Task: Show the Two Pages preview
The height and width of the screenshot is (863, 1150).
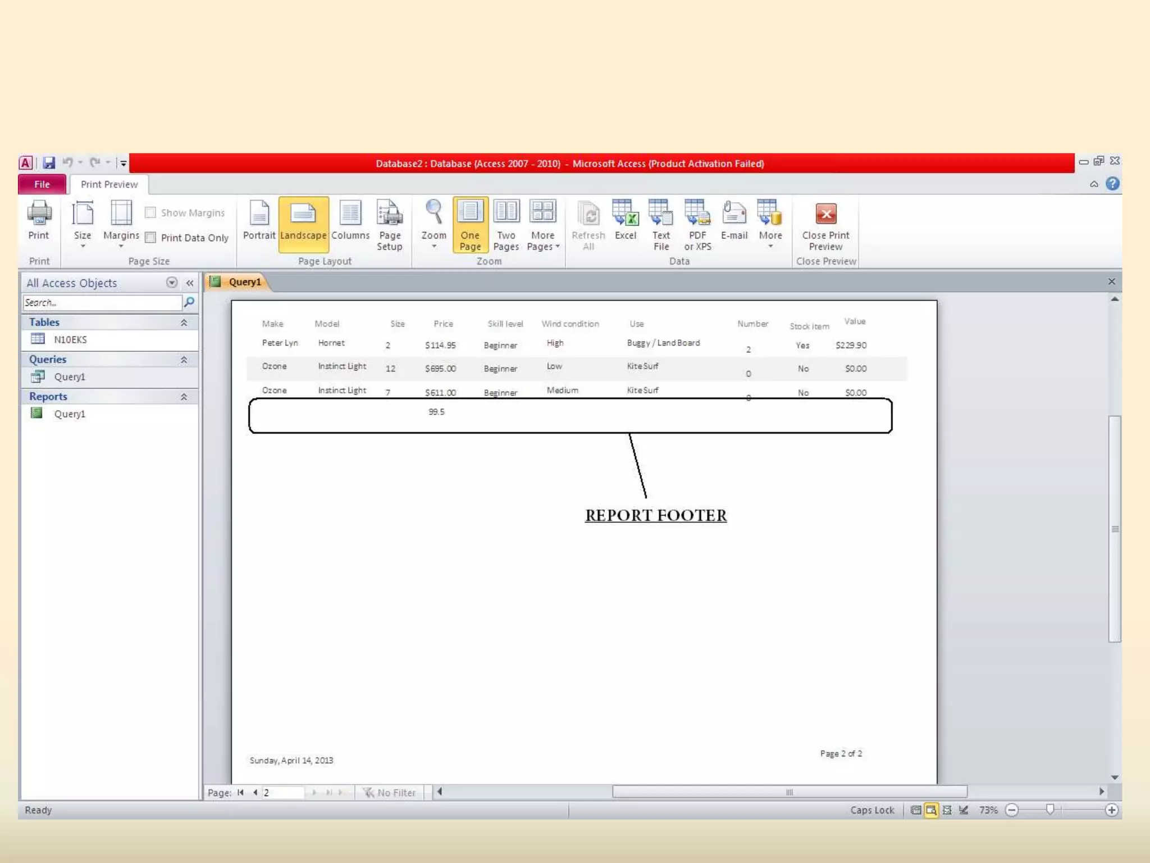Action: click(x=506, y=225)
